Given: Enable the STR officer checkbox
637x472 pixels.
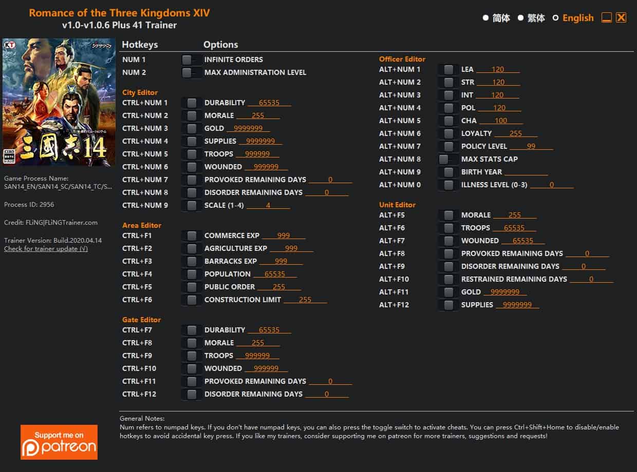Looking at the screenshot, I should pos(448,82).
